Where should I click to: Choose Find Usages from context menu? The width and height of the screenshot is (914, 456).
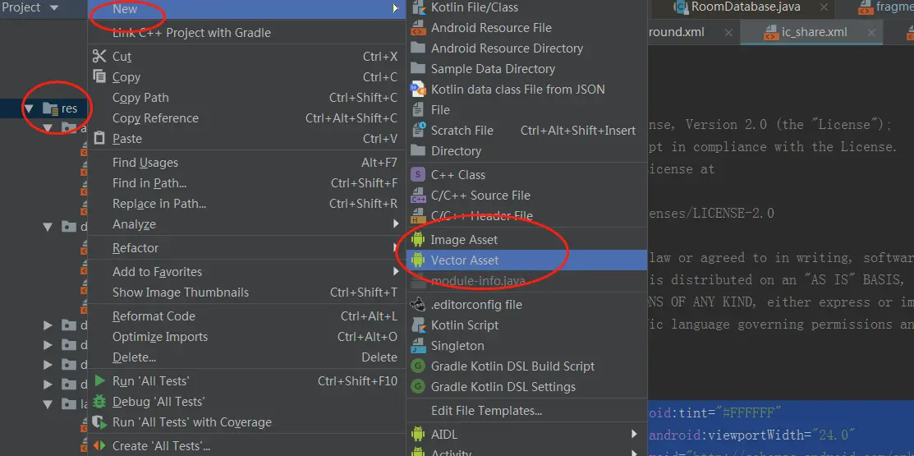(x=246, y=162)
